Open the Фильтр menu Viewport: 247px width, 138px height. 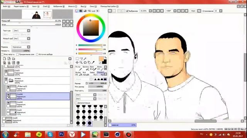click(x=73, y=7)
